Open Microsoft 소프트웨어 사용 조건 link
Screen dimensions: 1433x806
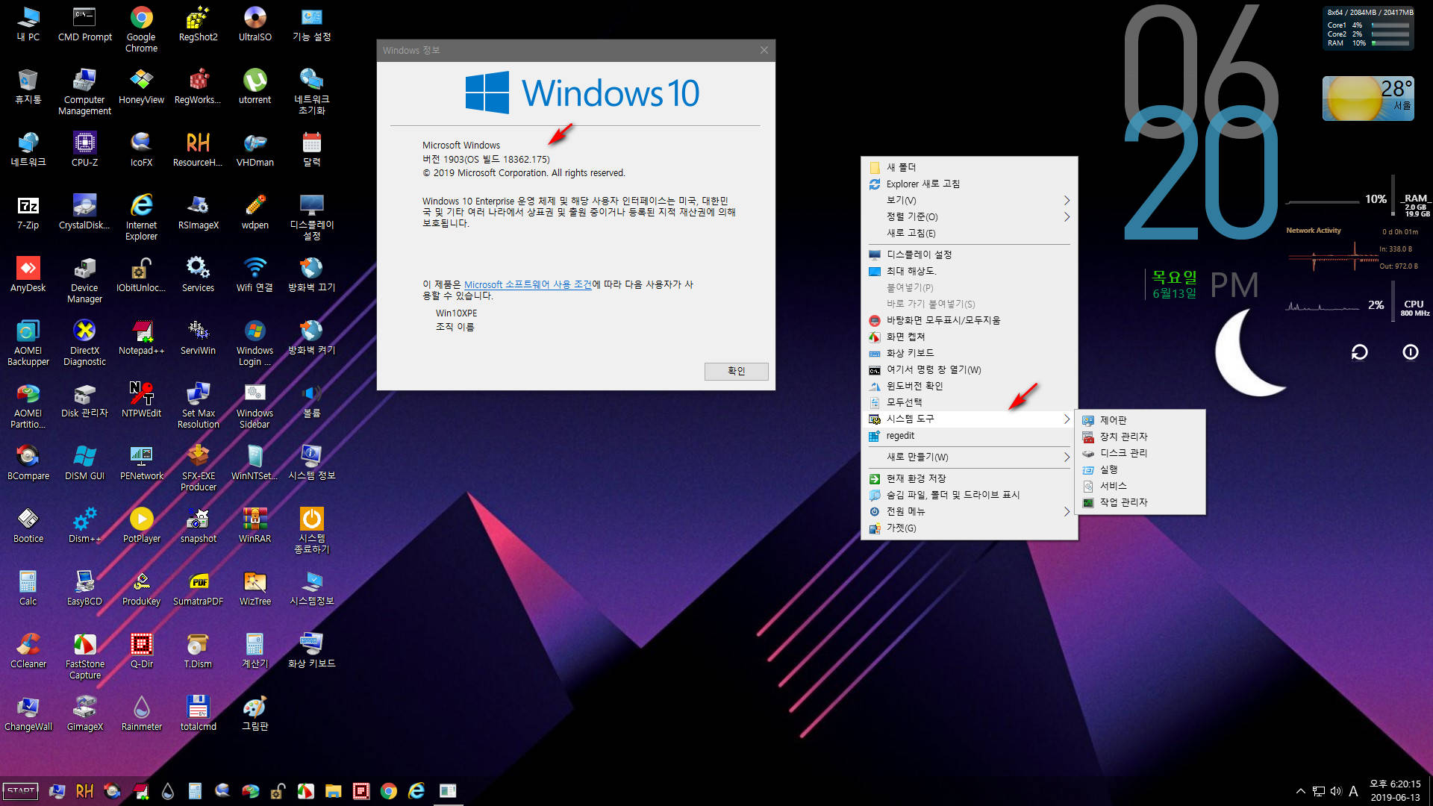tap(527, 284)
